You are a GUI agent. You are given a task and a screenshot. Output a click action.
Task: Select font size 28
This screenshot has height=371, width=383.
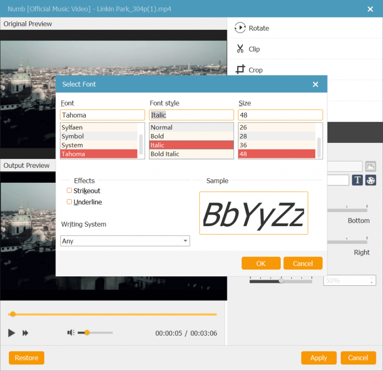[x=277, y=136]
